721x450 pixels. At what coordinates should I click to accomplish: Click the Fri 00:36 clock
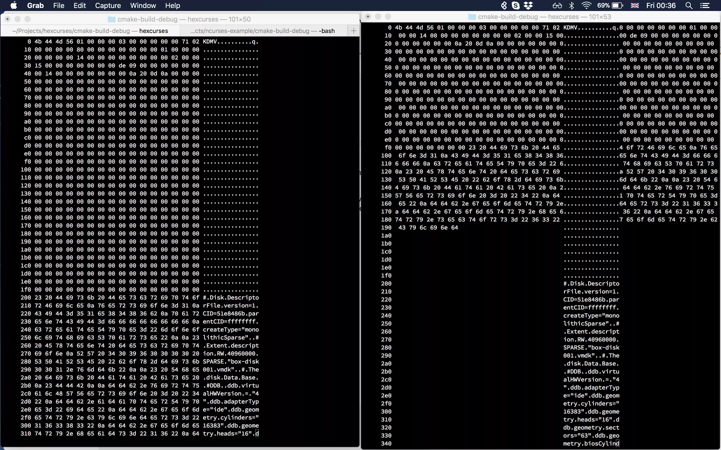tap(661, 5)
